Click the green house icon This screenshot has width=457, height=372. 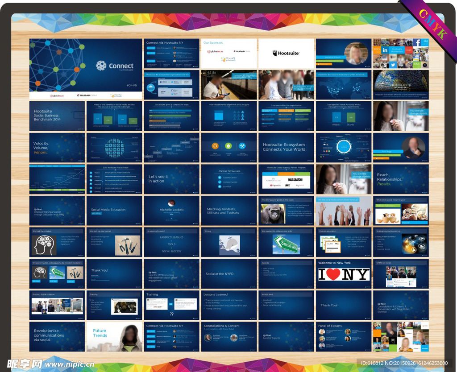tap(228, 146)
